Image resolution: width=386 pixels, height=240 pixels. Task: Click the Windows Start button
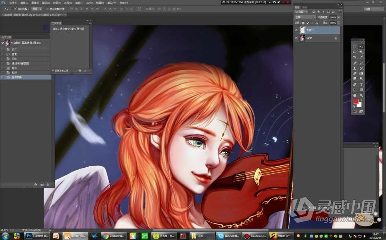click(5, 236)
